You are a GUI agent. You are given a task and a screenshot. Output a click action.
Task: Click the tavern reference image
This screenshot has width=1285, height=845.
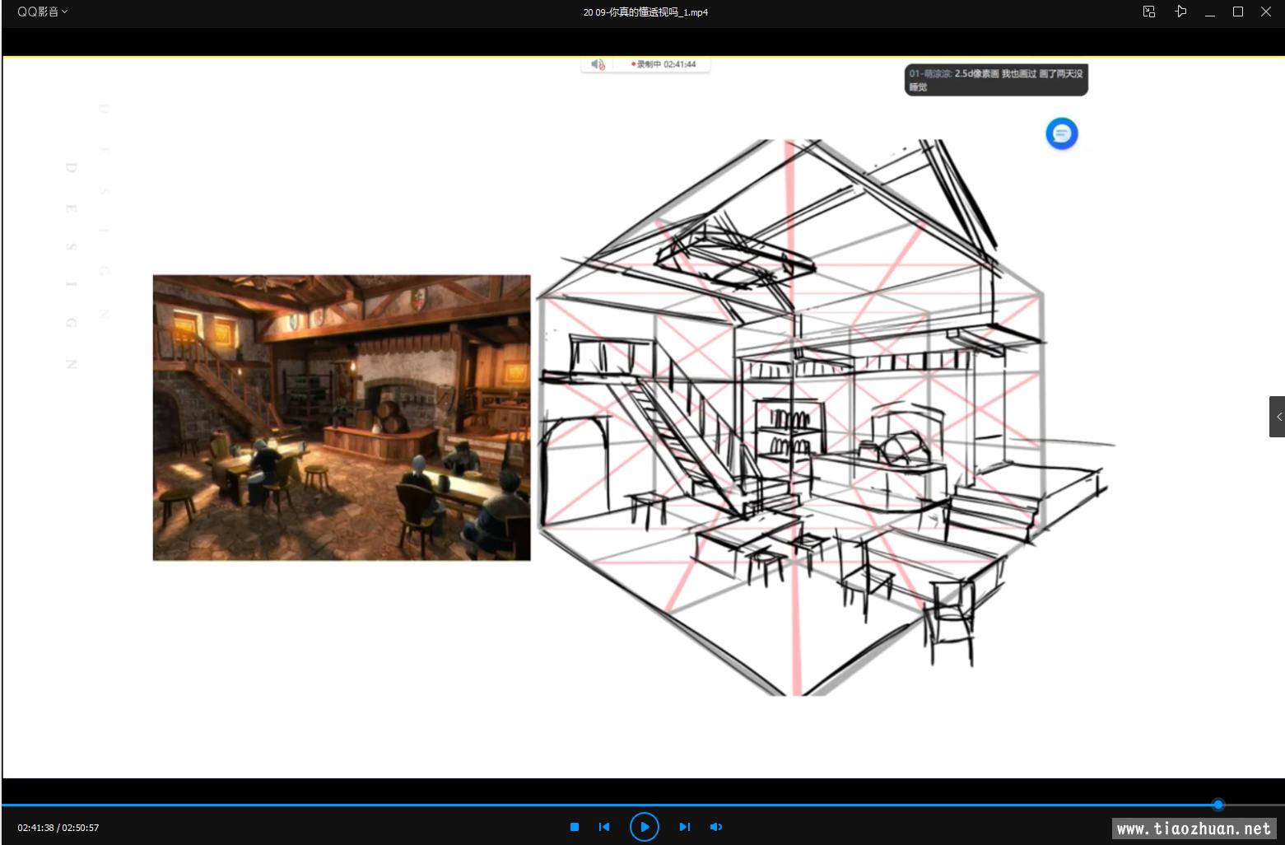coord(342,418)
